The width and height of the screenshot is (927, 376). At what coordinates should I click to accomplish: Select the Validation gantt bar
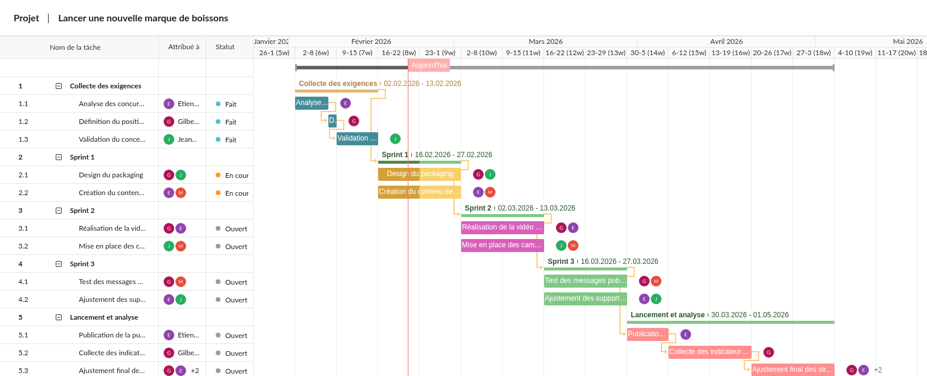coord(357,139)
